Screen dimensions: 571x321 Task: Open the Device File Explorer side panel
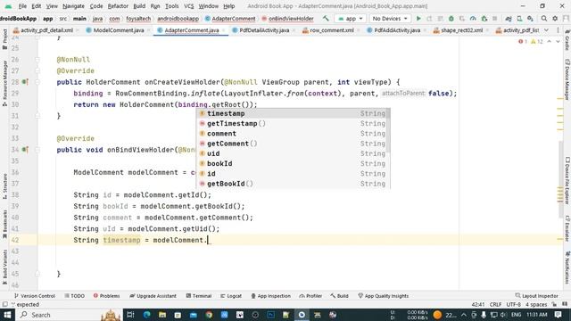(x=567, y=180)
